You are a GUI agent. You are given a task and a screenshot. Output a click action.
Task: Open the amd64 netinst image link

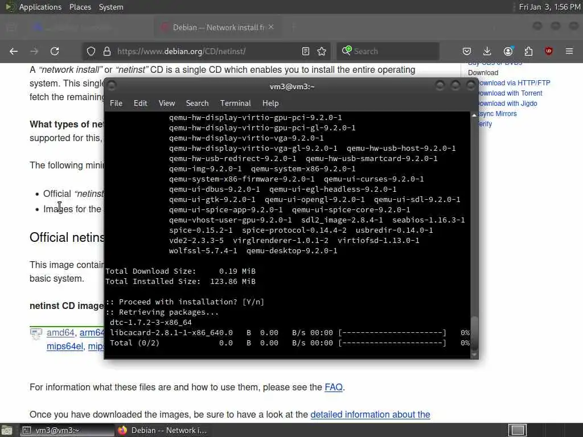pyautogui.click(x=60, y=332)
